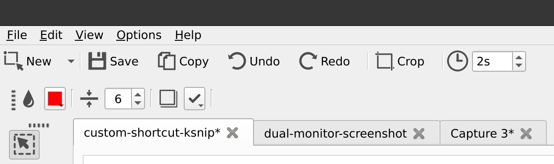Image resolution: width=554 pixels, height=164 pixels.
Task: Increase the capture delay timer
Action: 519,57
